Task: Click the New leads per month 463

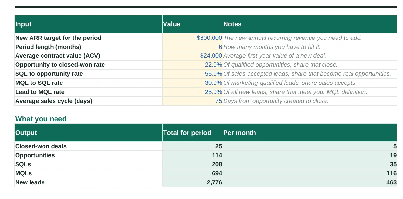Action: click(310, 182)
